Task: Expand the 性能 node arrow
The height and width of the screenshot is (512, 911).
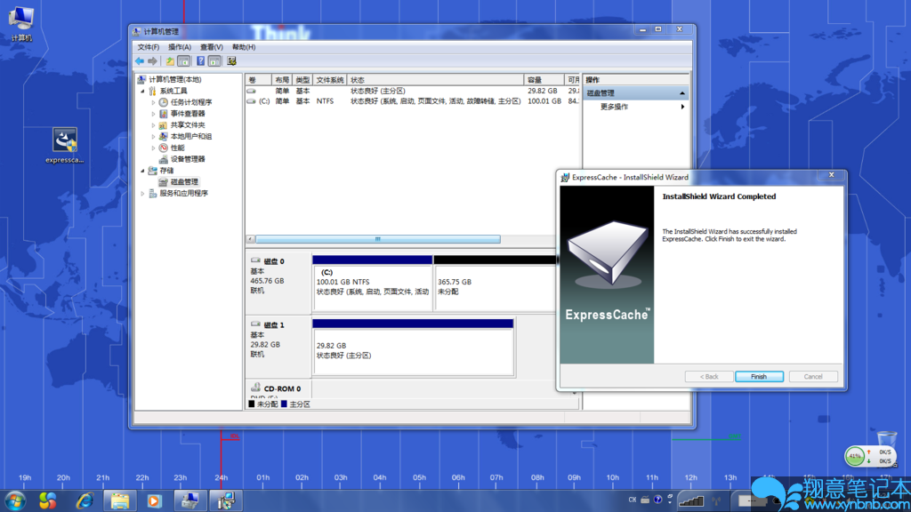Action: [x=153, y=148]
